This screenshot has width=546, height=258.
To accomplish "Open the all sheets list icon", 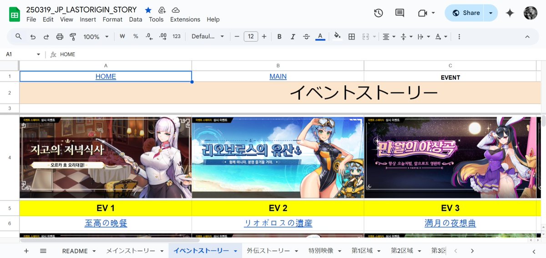I will tap(43, 251).
